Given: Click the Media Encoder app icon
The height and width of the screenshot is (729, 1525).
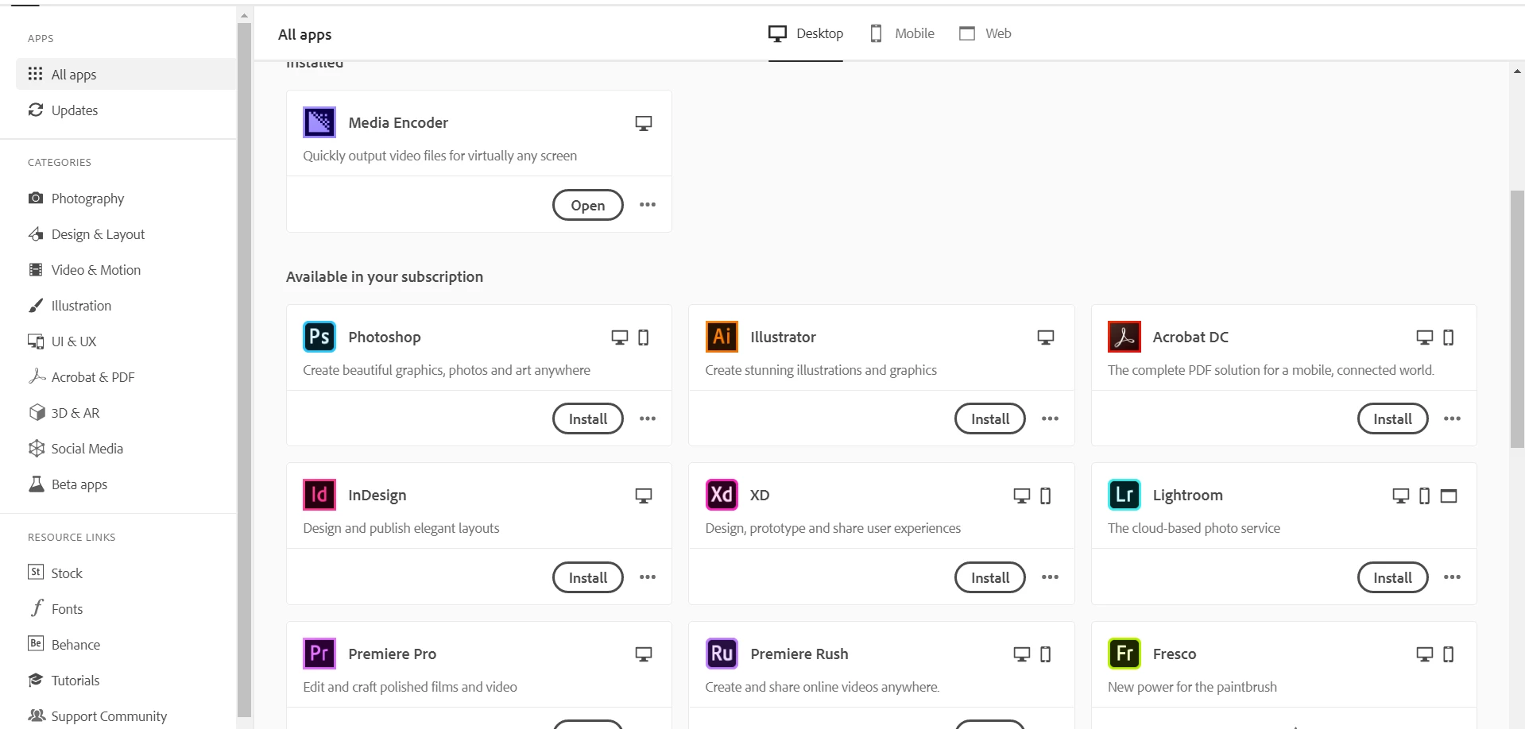Looking at the screenshot, I should pyautogui.click(x=319, y=122).
